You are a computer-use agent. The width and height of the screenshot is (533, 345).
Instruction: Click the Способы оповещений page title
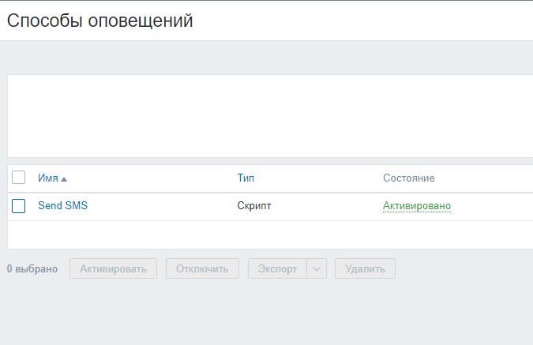tap(100, 21)
